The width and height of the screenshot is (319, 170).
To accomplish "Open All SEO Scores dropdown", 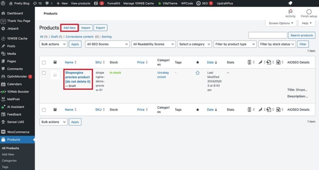I will 107,44.
